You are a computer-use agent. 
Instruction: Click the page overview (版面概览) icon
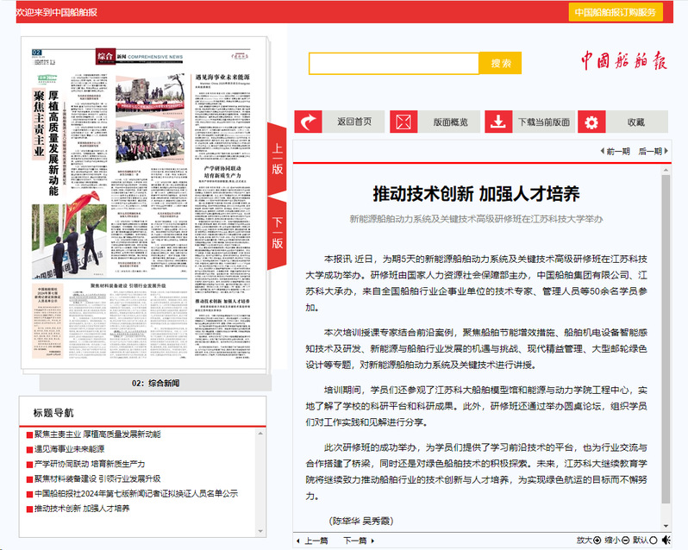405,122
